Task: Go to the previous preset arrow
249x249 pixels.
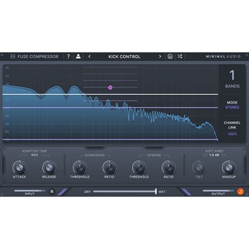Action: click(90, 57)
